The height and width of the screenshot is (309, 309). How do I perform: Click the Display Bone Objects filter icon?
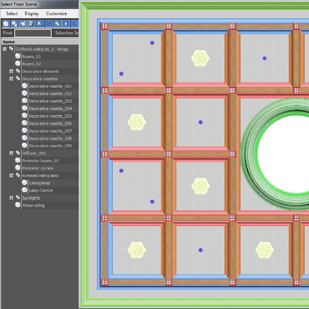coord(74,24)
